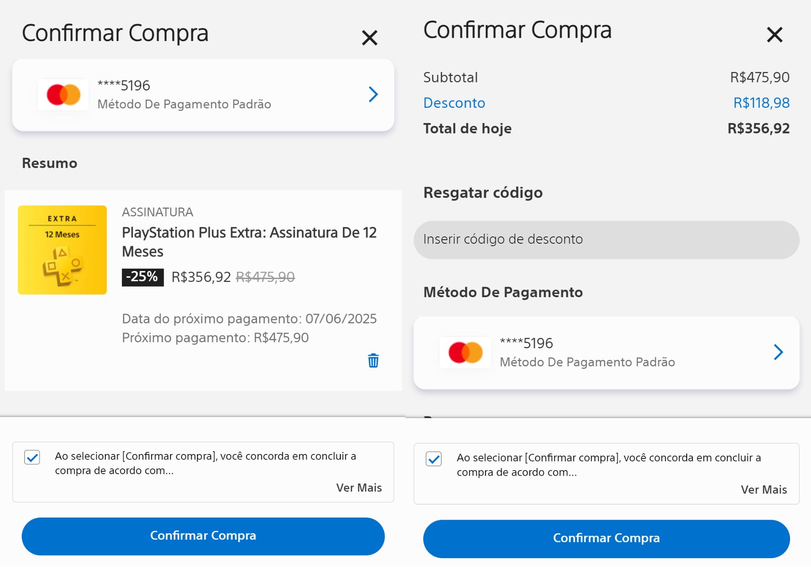Click Mastercard logo under Método De Pagamento
Viewport: 811px width, 567px height.
465,353
